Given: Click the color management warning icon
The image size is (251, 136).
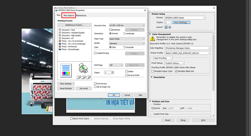Looking at the screenshot, I should pyautogui.click(x=152, y=38).
